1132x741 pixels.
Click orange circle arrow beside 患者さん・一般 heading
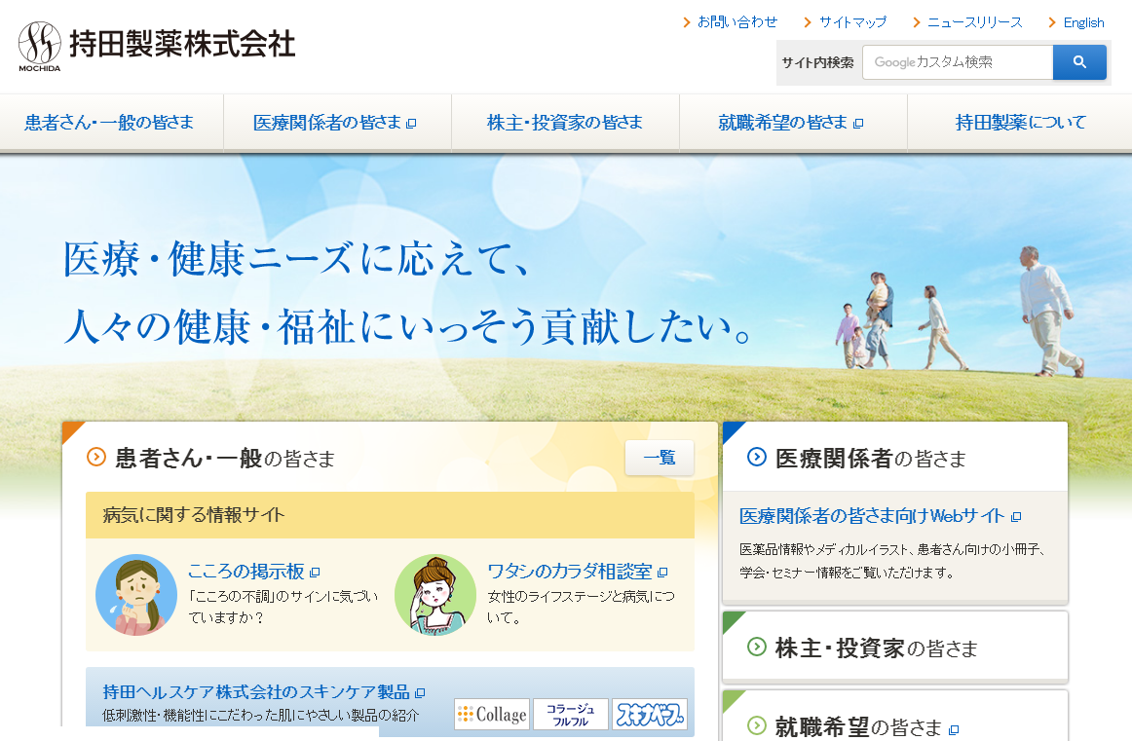coord(96,457)
